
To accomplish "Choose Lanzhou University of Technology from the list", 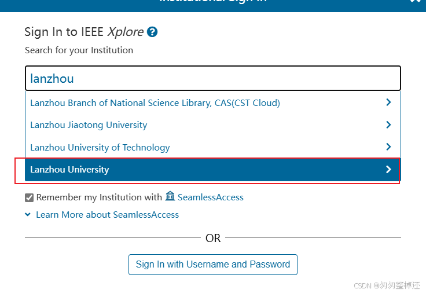I will pos(100,148).
